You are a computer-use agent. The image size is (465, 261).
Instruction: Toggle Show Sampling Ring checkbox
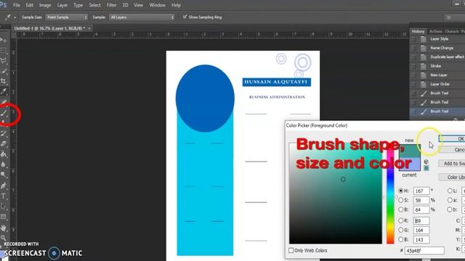pos(185,17)
